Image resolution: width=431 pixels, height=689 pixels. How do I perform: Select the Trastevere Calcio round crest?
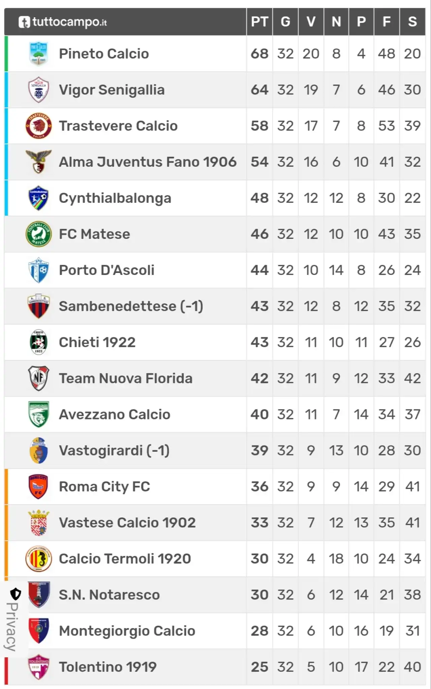(x=39, y=126)
